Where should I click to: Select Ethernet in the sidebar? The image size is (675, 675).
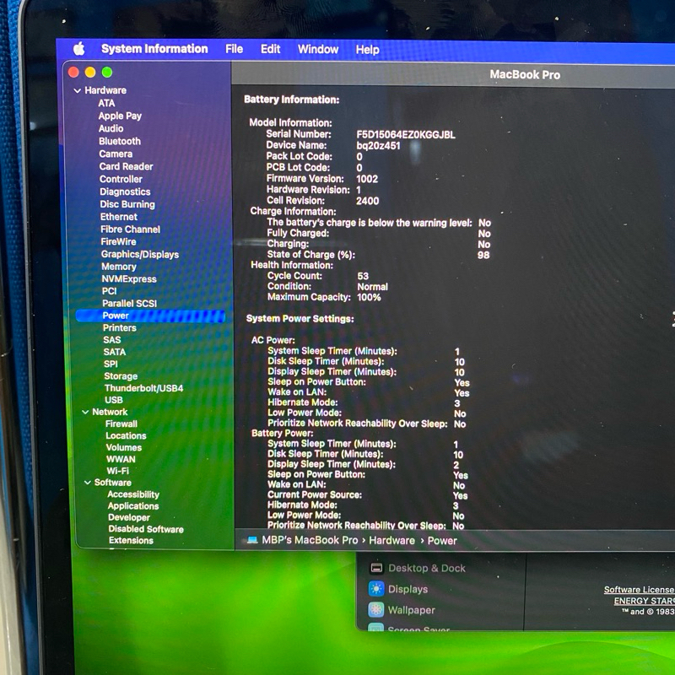118,217
